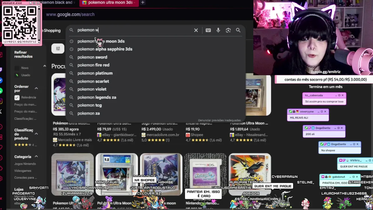Choose suggestion pokemon platinum

95,73
